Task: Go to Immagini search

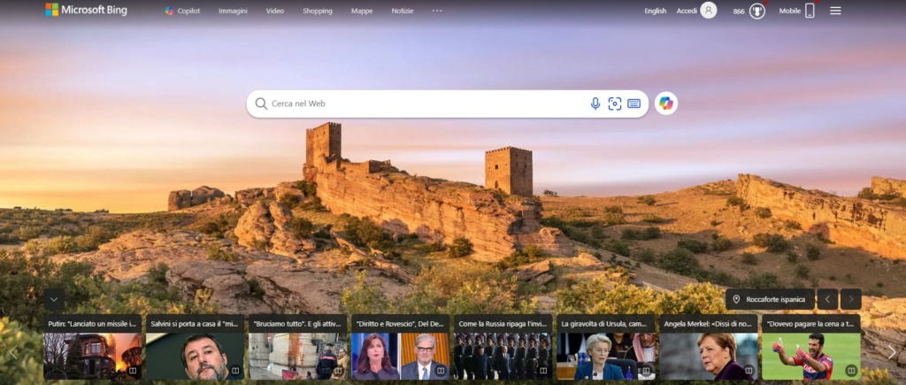Action: (x=233, y=11)
